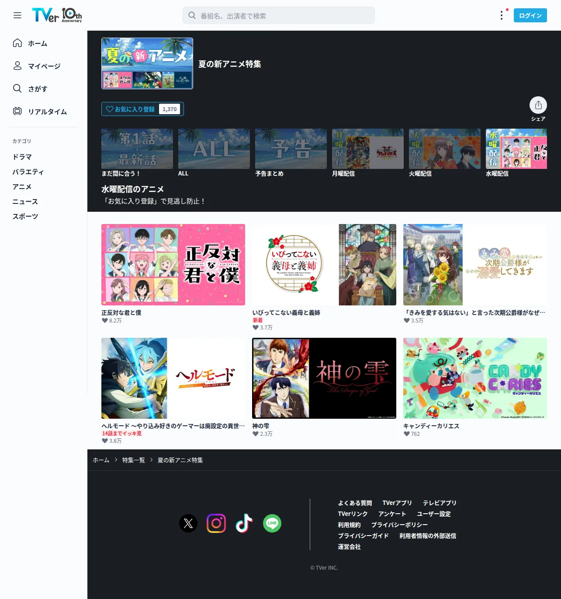561x599 pixels.
Task: Open マイページ from sidebar
Action: click(x=44, y=66)
